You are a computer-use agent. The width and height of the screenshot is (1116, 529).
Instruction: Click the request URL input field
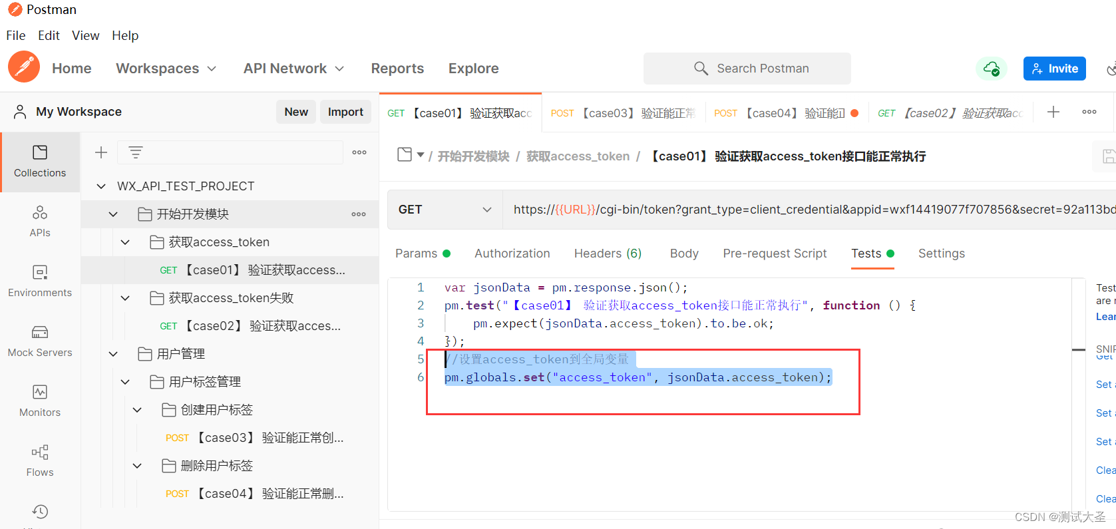(x=810, y=210)
